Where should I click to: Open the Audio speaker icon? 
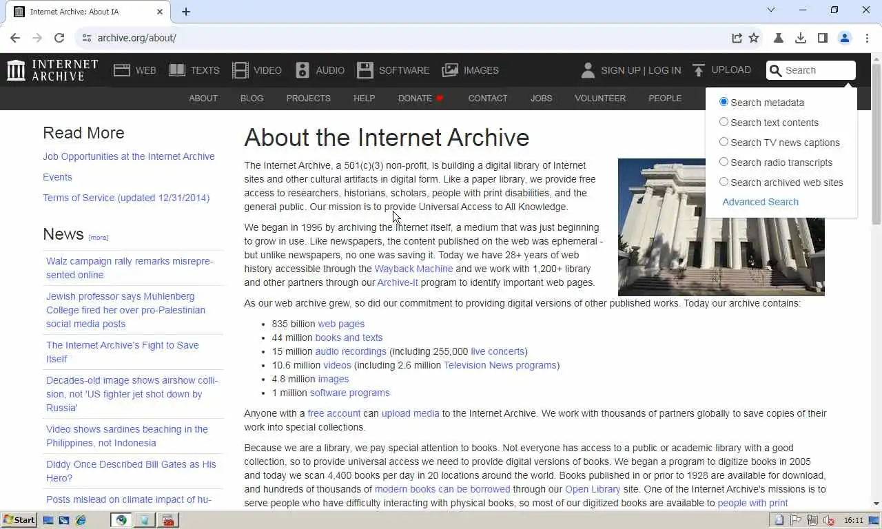302,70
